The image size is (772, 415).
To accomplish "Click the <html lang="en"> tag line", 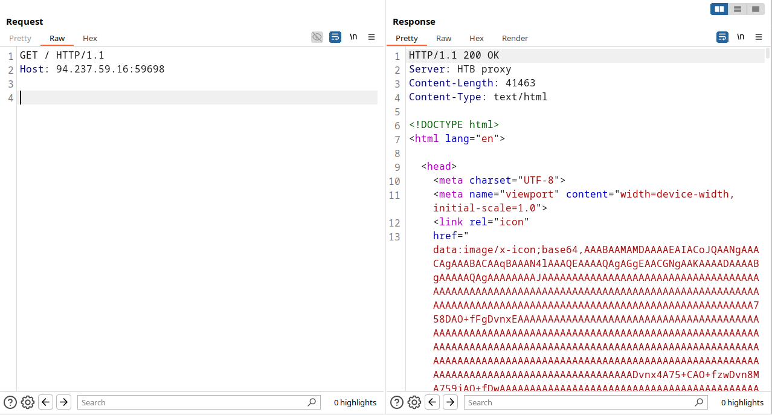I will pos(457,139).
